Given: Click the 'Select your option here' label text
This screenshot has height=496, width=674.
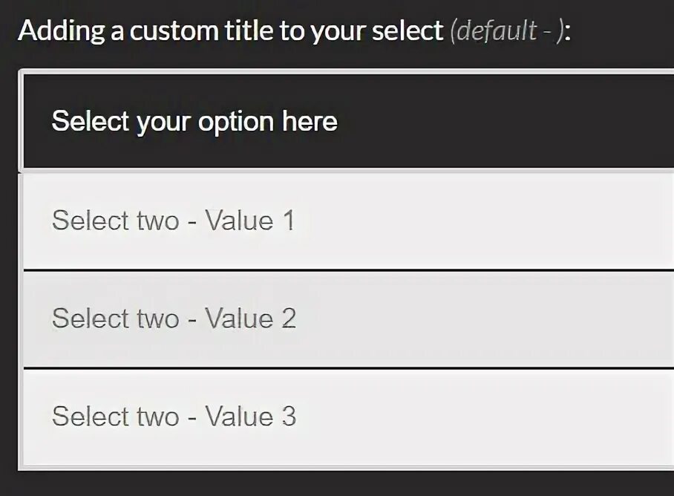Looking at the screenshot, I should point(194,122).
